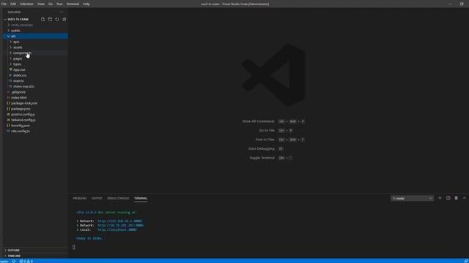469x263 pixels.
Task: Open the Terminal menu
Action: (73, 4)
